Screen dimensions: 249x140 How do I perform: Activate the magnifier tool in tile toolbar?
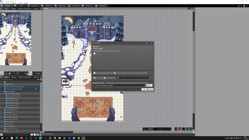(30, 73)
